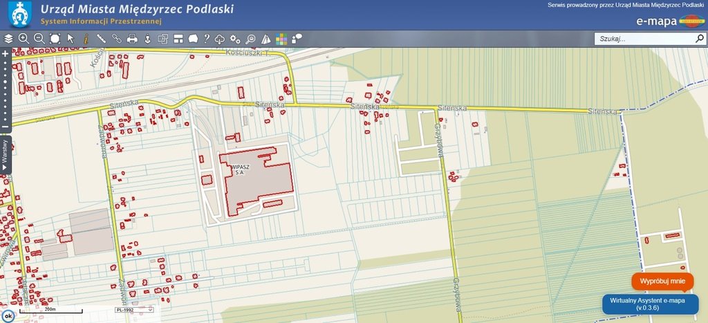
Task: Activate the arrow pointer selection tool
Action: [70, 39]
